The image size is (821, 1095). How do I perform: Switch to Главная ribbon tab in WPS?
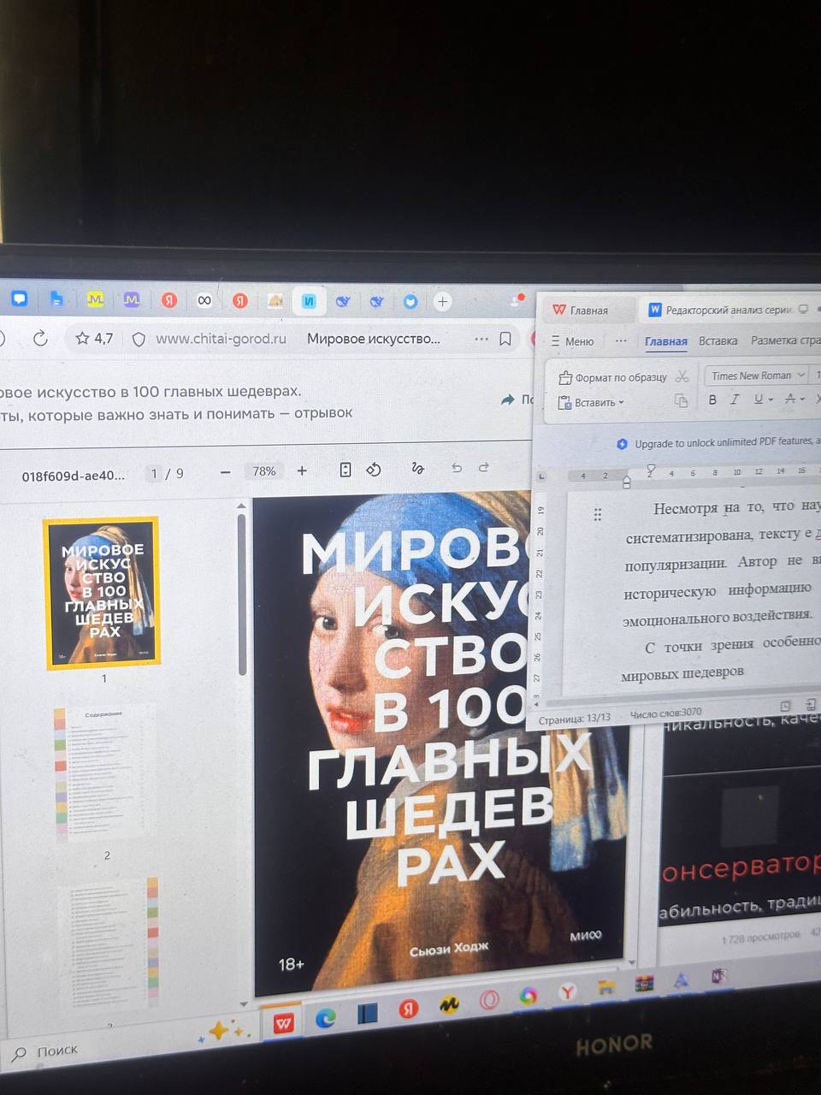click(665, 341)
